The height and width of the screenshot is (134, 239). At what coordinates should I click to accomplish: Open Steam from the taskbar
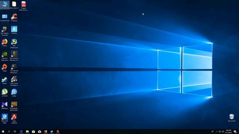pyautogui.click(x=52, y=131)
